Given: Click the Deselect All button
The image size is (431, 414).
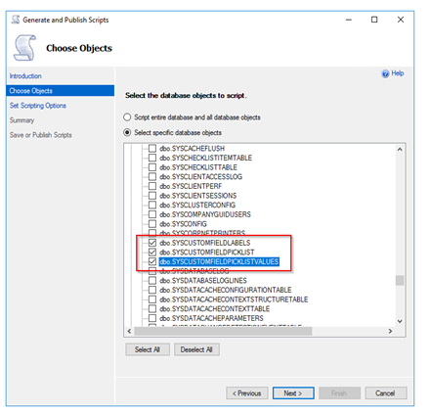Looking at the screenshot, I should pos(196,349).
